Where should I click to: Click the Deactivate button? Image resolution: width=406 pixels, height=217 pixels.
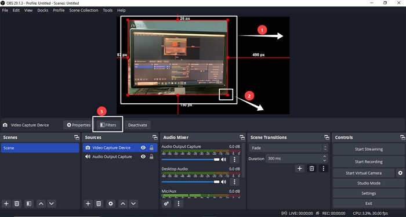pos(137,125)
